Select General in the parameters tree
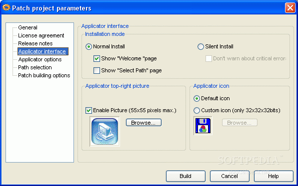The image size is (298, 186). click(27, 27)
